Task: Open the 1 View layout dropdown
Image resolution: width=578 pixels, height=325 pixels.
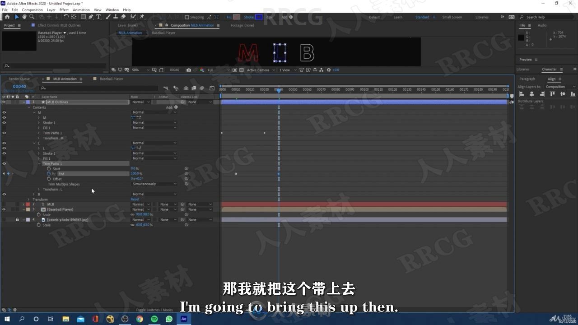Action: pyautogui.click(x=287, y=70)
